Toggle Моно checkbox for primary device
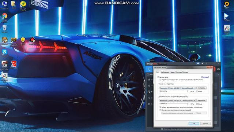This screenshot has height=132, width=234. (197, 91)
